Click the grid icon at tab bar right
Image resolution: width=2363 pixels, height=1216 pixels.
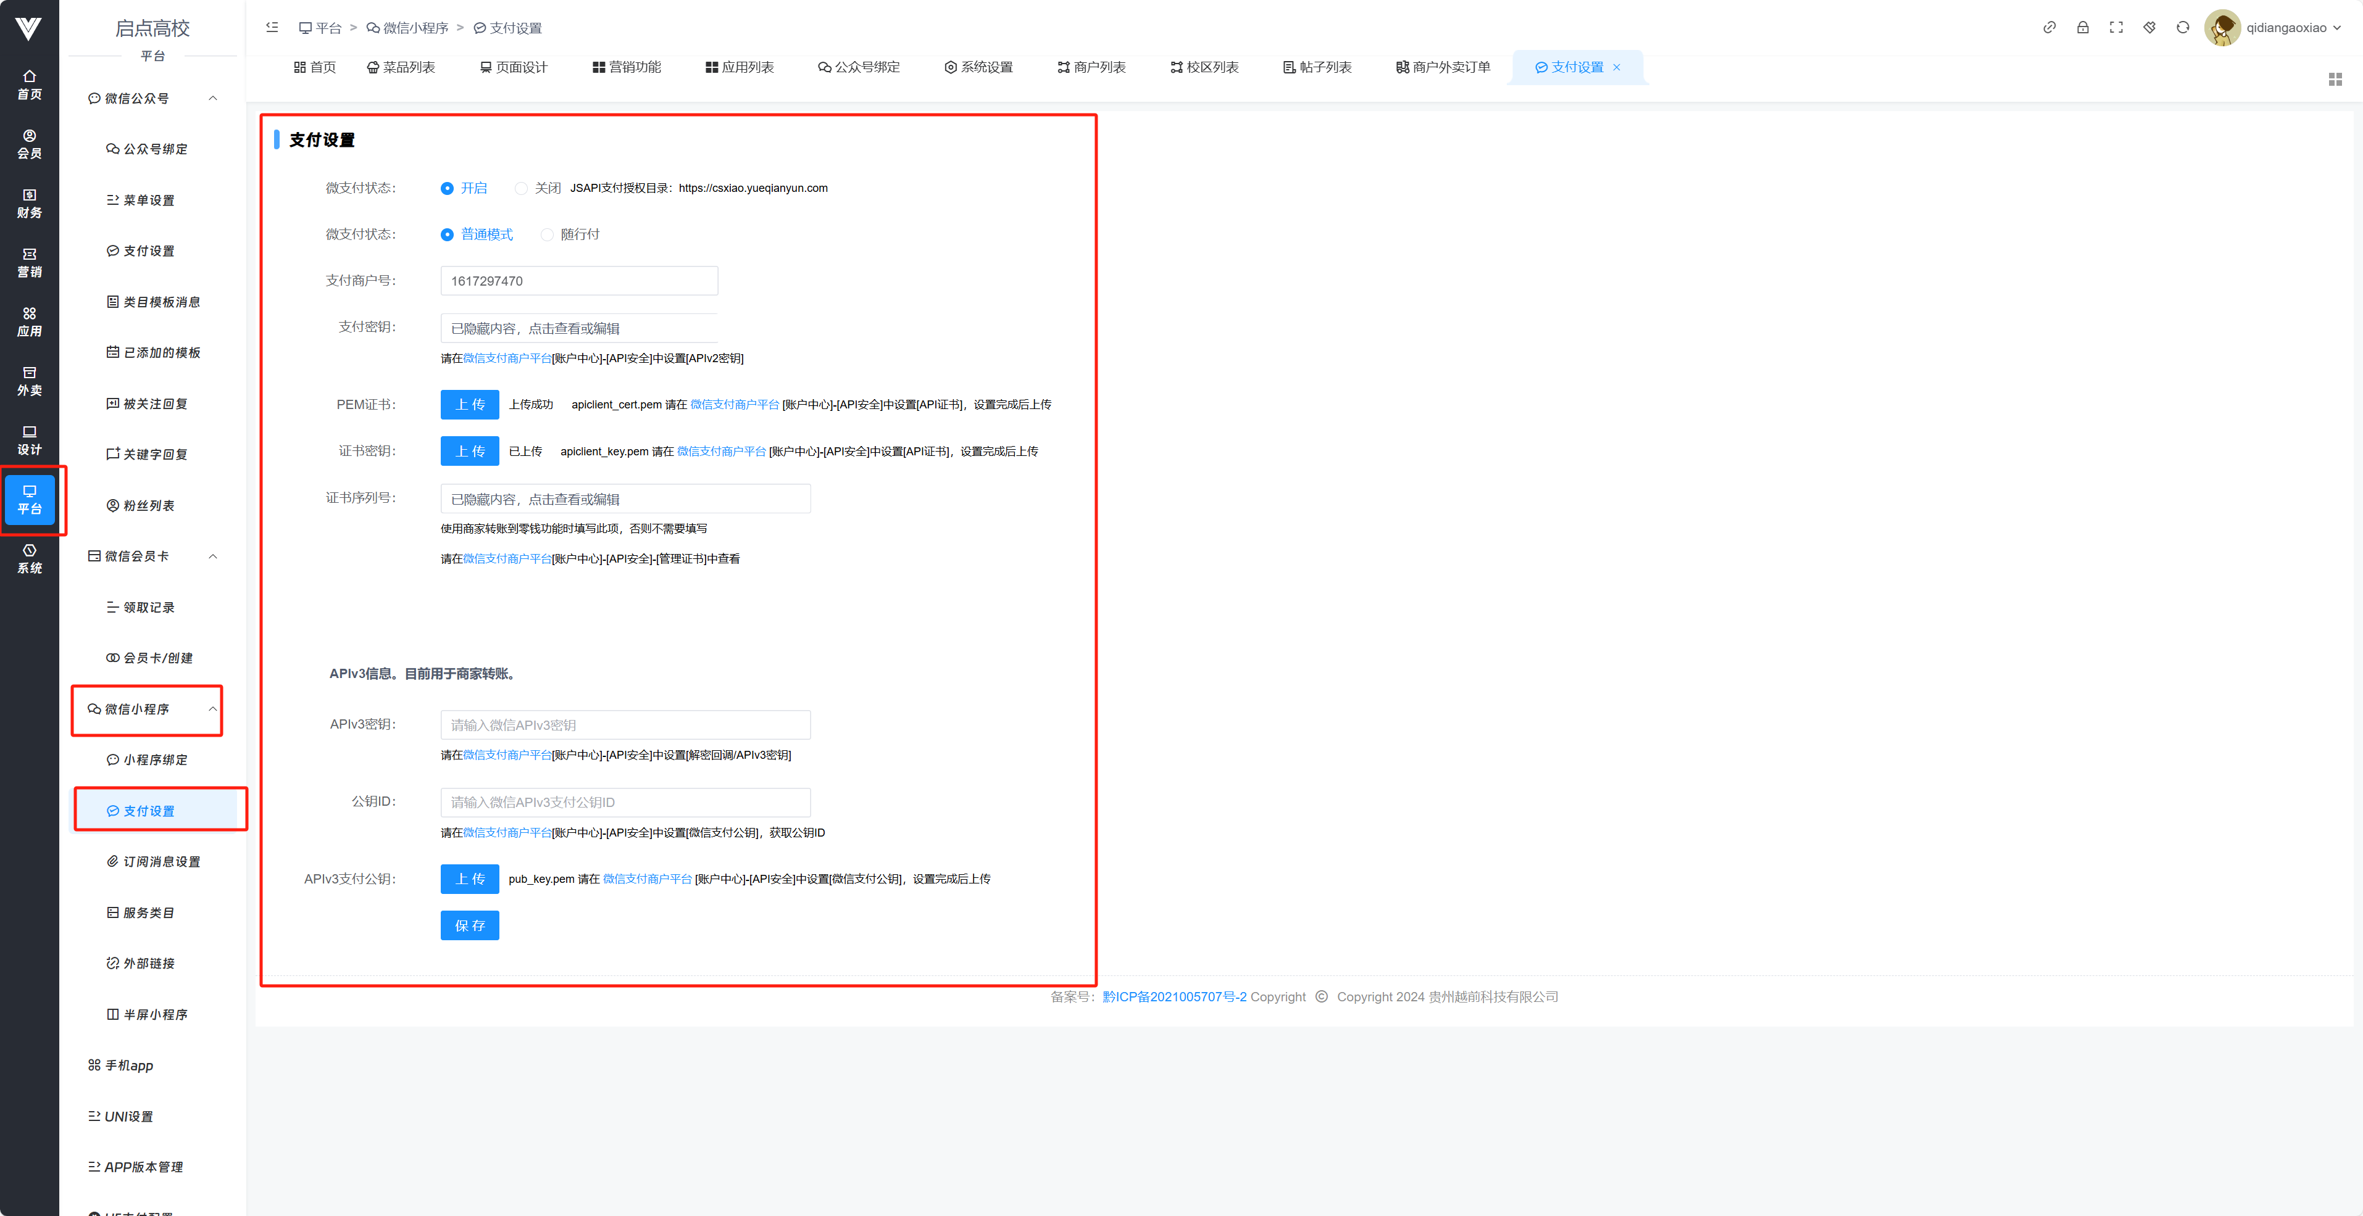2335,80
